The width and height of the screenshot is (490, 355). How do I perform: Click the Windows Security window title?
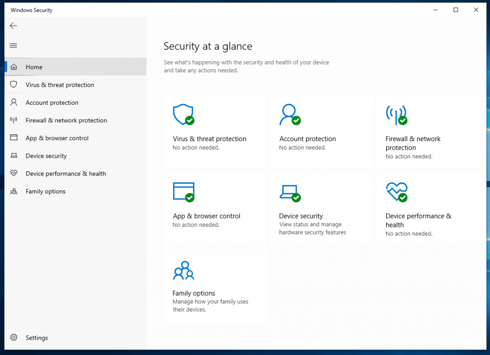[32, 10]
